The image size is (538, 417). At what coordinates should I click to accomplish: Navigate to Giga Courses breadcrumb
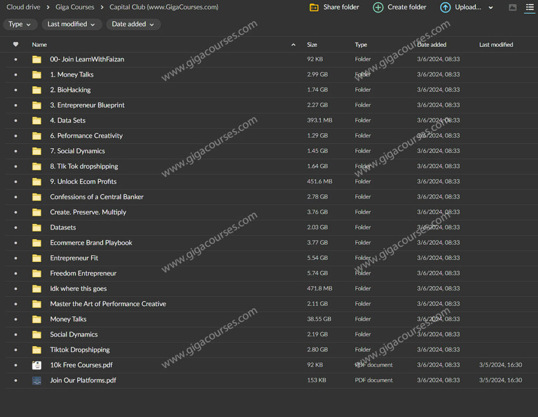click(75, 7)
